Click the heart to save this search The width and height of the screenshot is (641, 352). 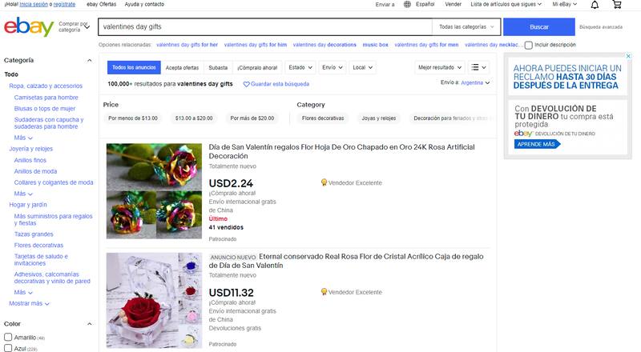coord(247,84)
